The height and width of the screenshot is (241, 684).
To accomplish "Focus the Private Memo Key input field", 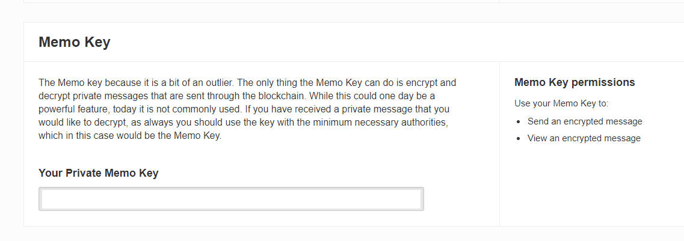I will pyautogui.click(x=231, y=199).
